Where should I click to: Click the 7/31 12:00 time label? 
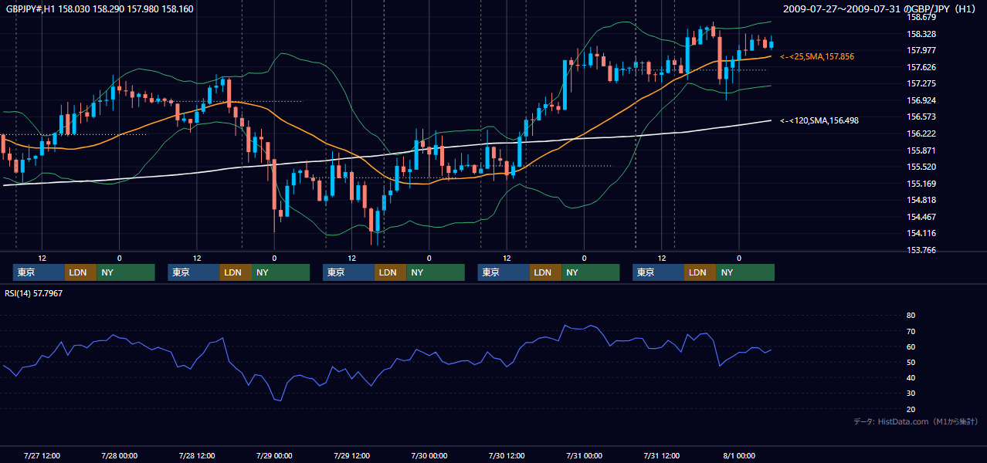(x=662, y=455)
